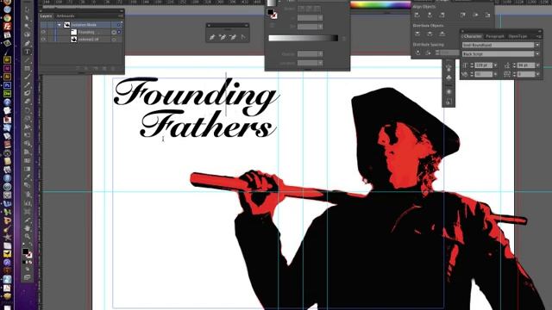
Task: Click the toolbar fill color swatch
Action: pyautogui.click(x=25, y=251)
